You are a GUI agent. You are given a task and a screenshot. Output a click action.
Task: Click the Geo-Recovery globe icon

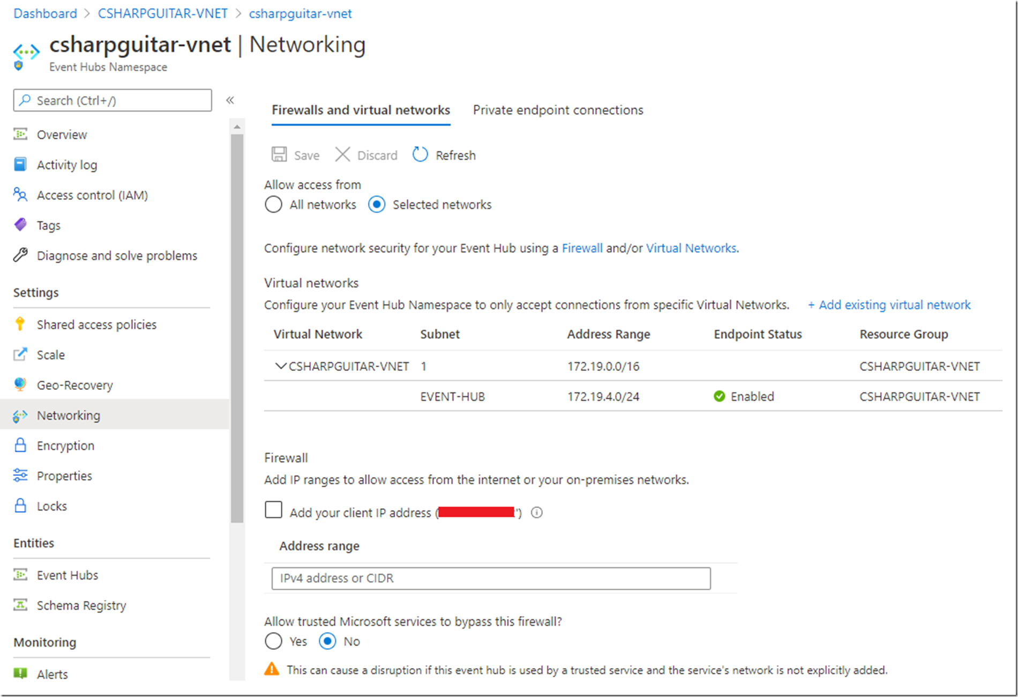(x=20, y=384)
